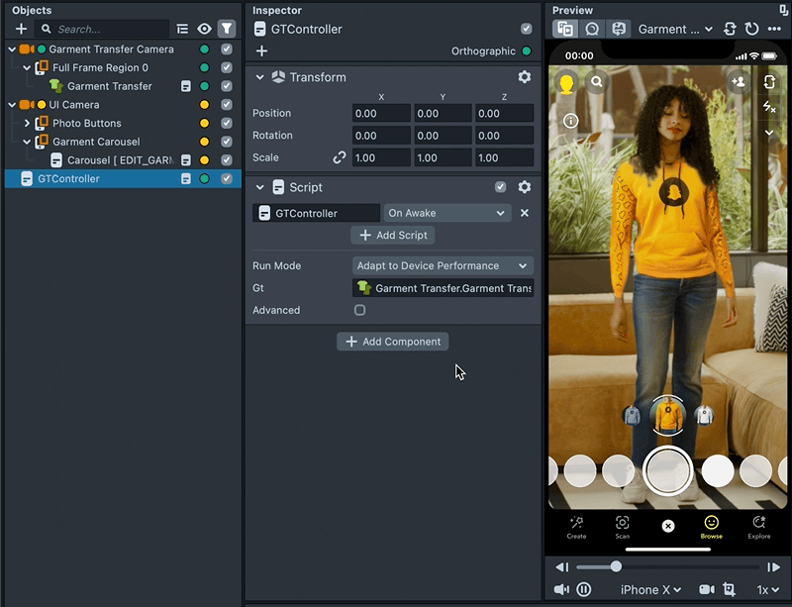
Task: Pause the preview playback
Action: [x=584, y=590]
